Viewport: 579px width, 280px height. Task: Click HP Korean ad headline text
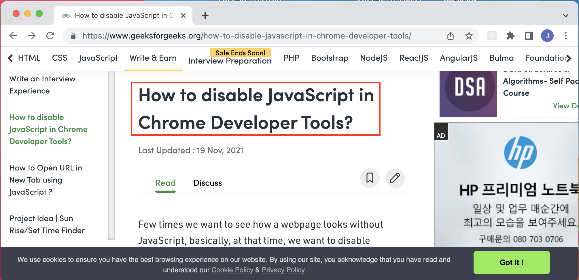(519, 190)
